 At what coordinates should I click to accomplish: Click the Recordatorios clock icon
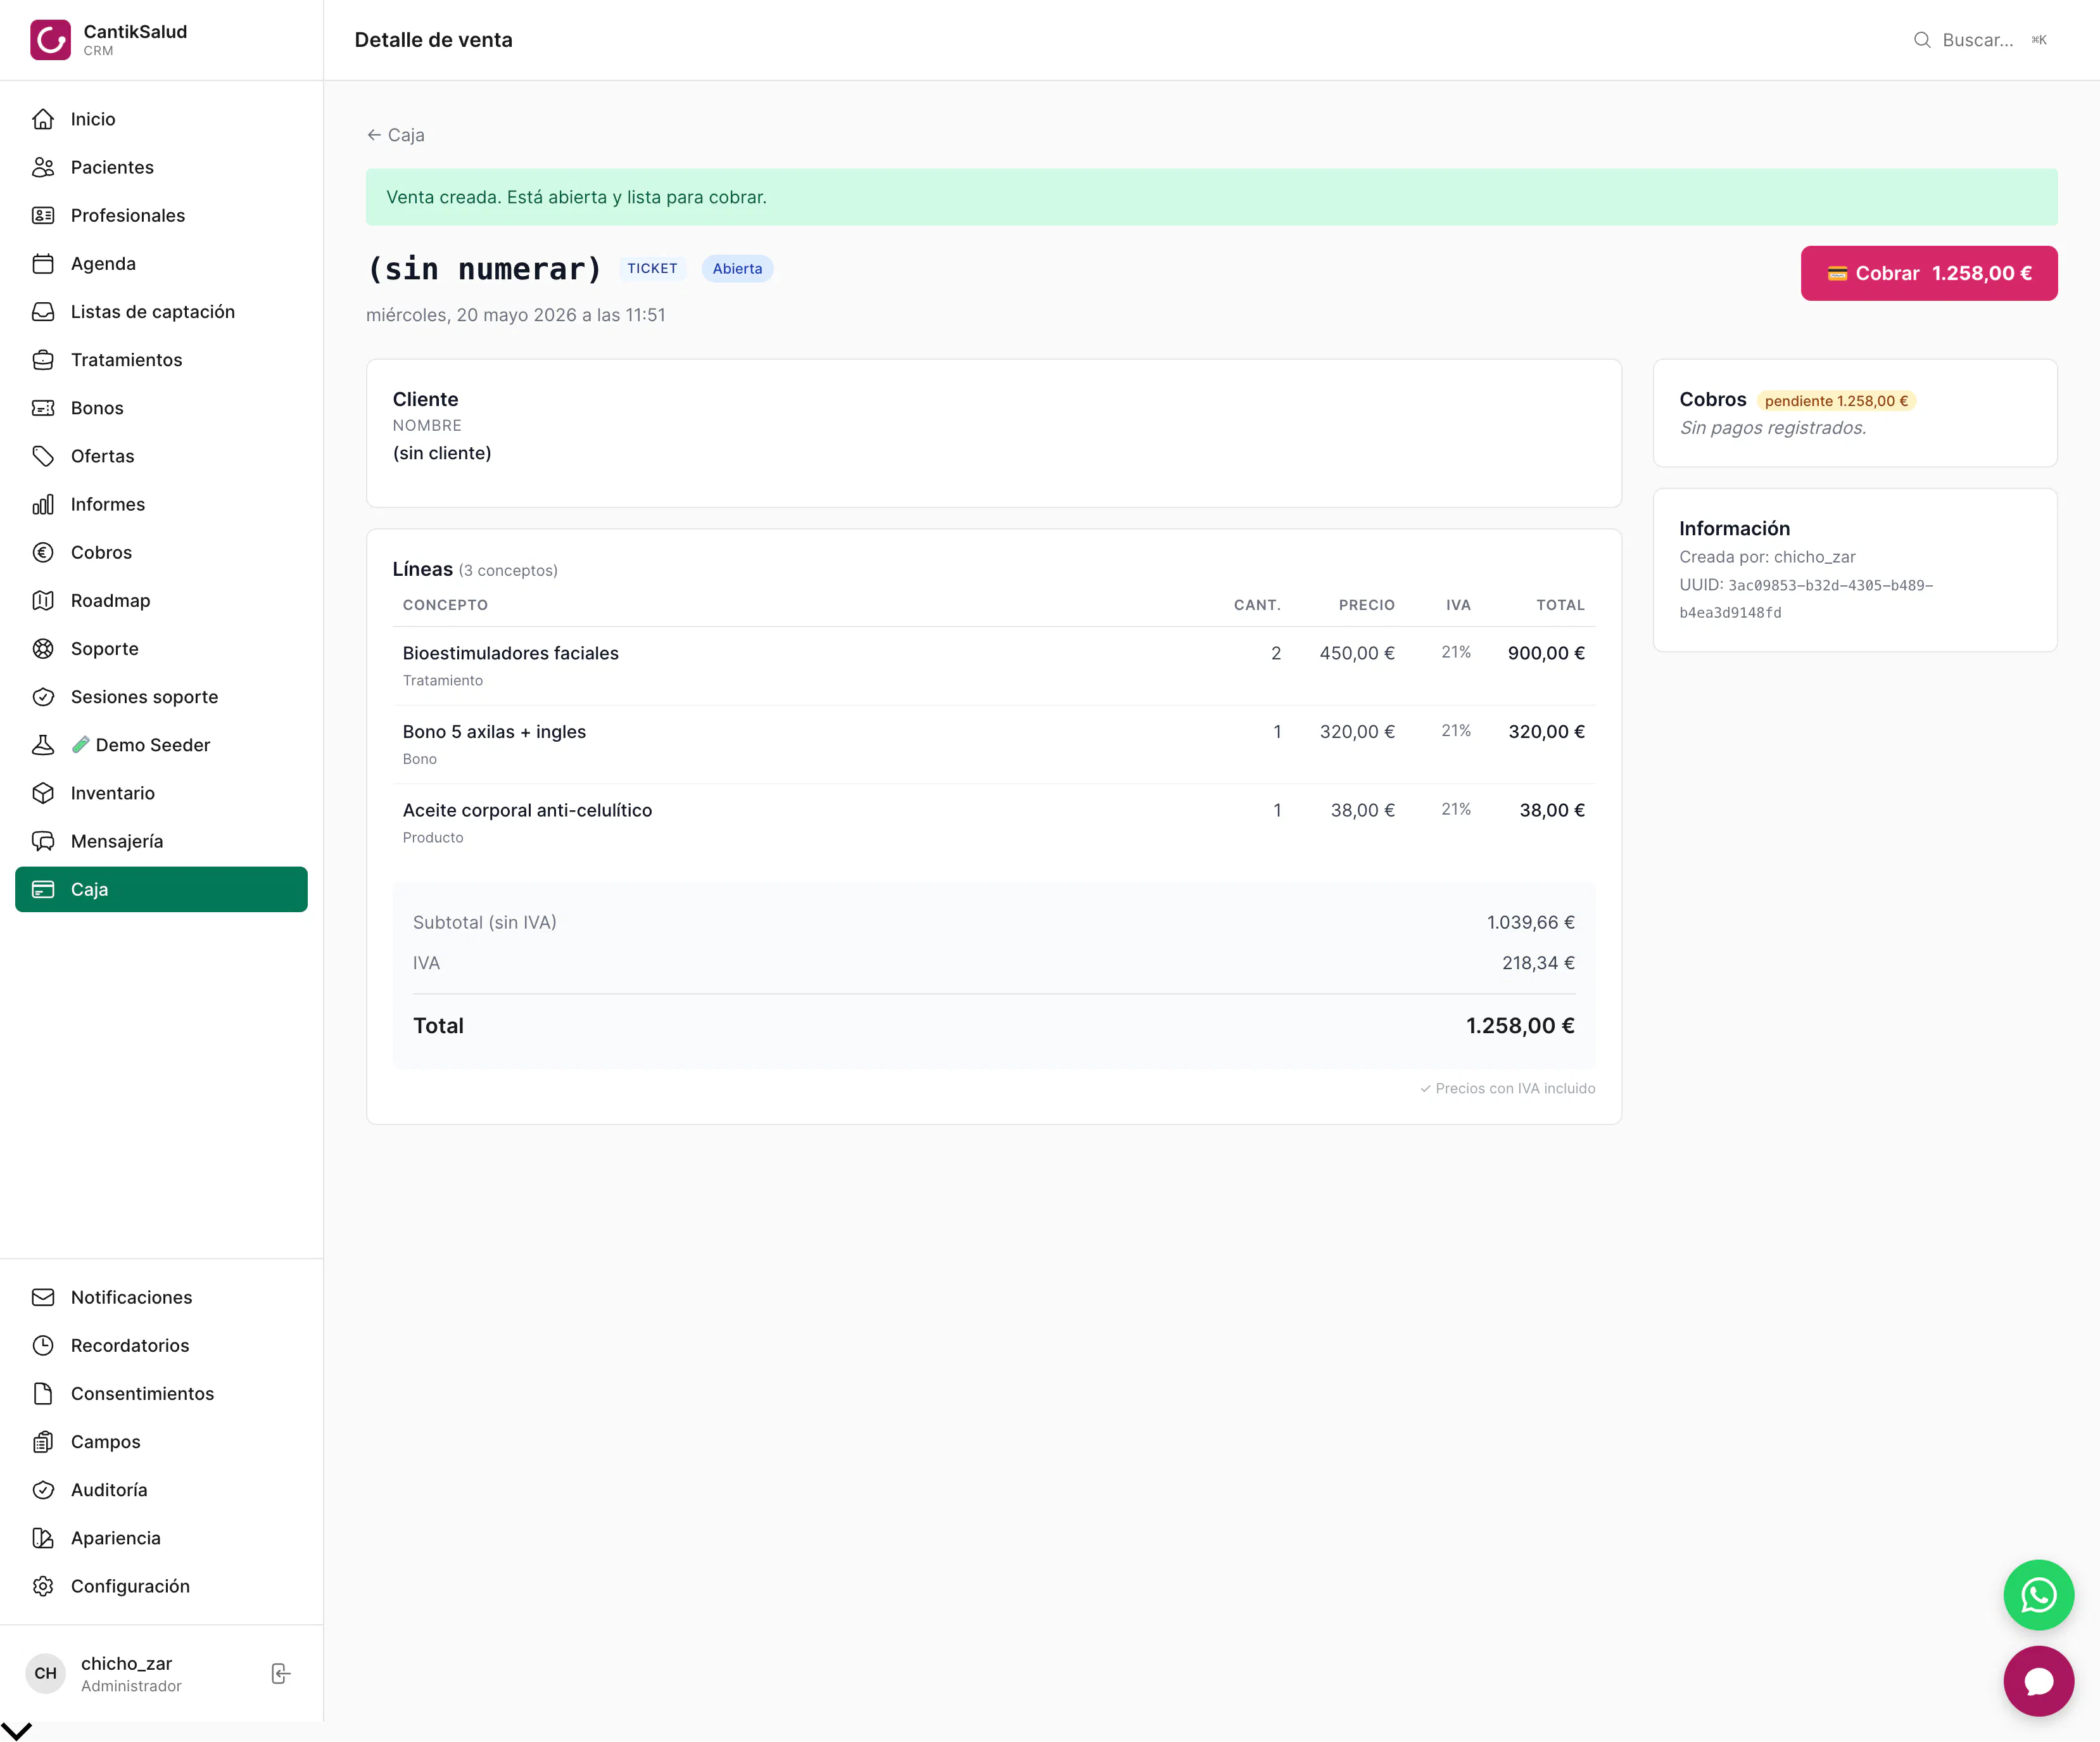pyautogui.click(x=43, y=1345)
